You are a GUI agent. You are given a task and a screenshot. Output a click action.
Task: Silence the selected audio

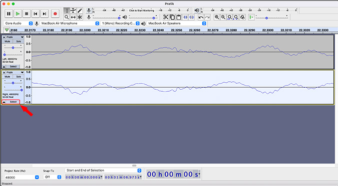192,17
